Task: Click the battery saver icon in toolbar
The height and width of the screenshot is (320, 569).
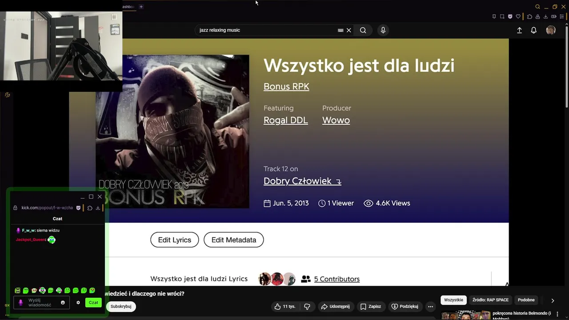Action: pos(553,16)
